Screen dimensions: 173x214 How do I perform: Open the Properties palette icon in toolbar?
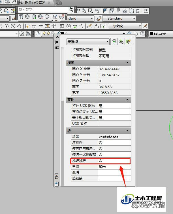tap(105, 11)
